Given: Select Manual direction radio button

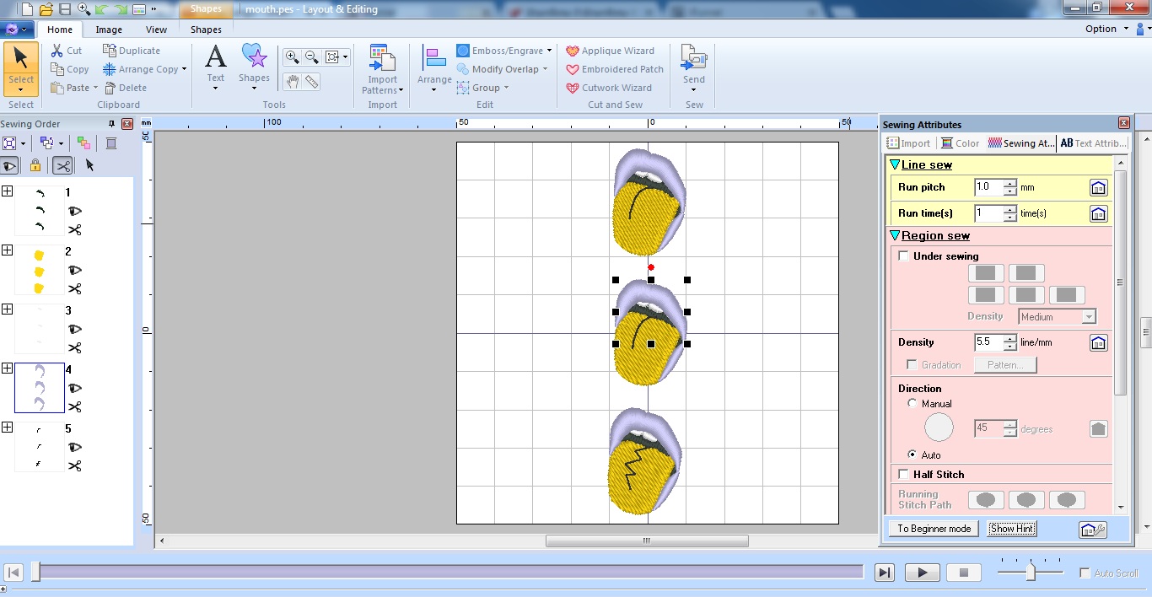Looking at the screenshot, I should coord(912,404).
